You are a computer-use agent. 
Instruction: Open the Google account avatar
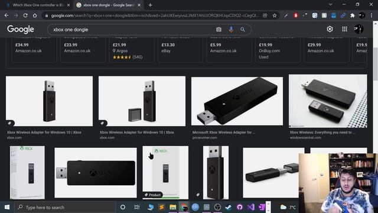pos(359,29)
